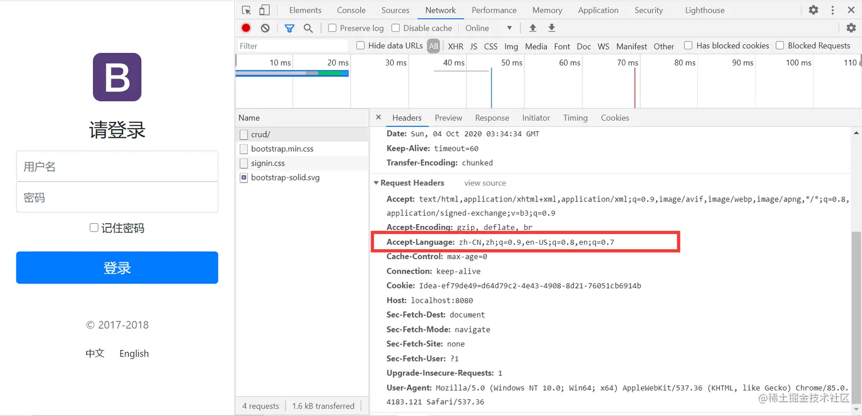Filter requests by WS

[604, 46]
